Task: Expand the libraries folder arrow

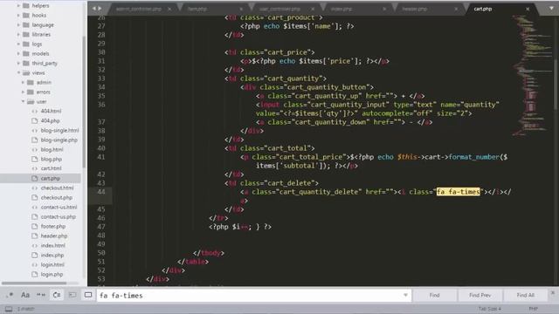Action: (x=18, y=35)
